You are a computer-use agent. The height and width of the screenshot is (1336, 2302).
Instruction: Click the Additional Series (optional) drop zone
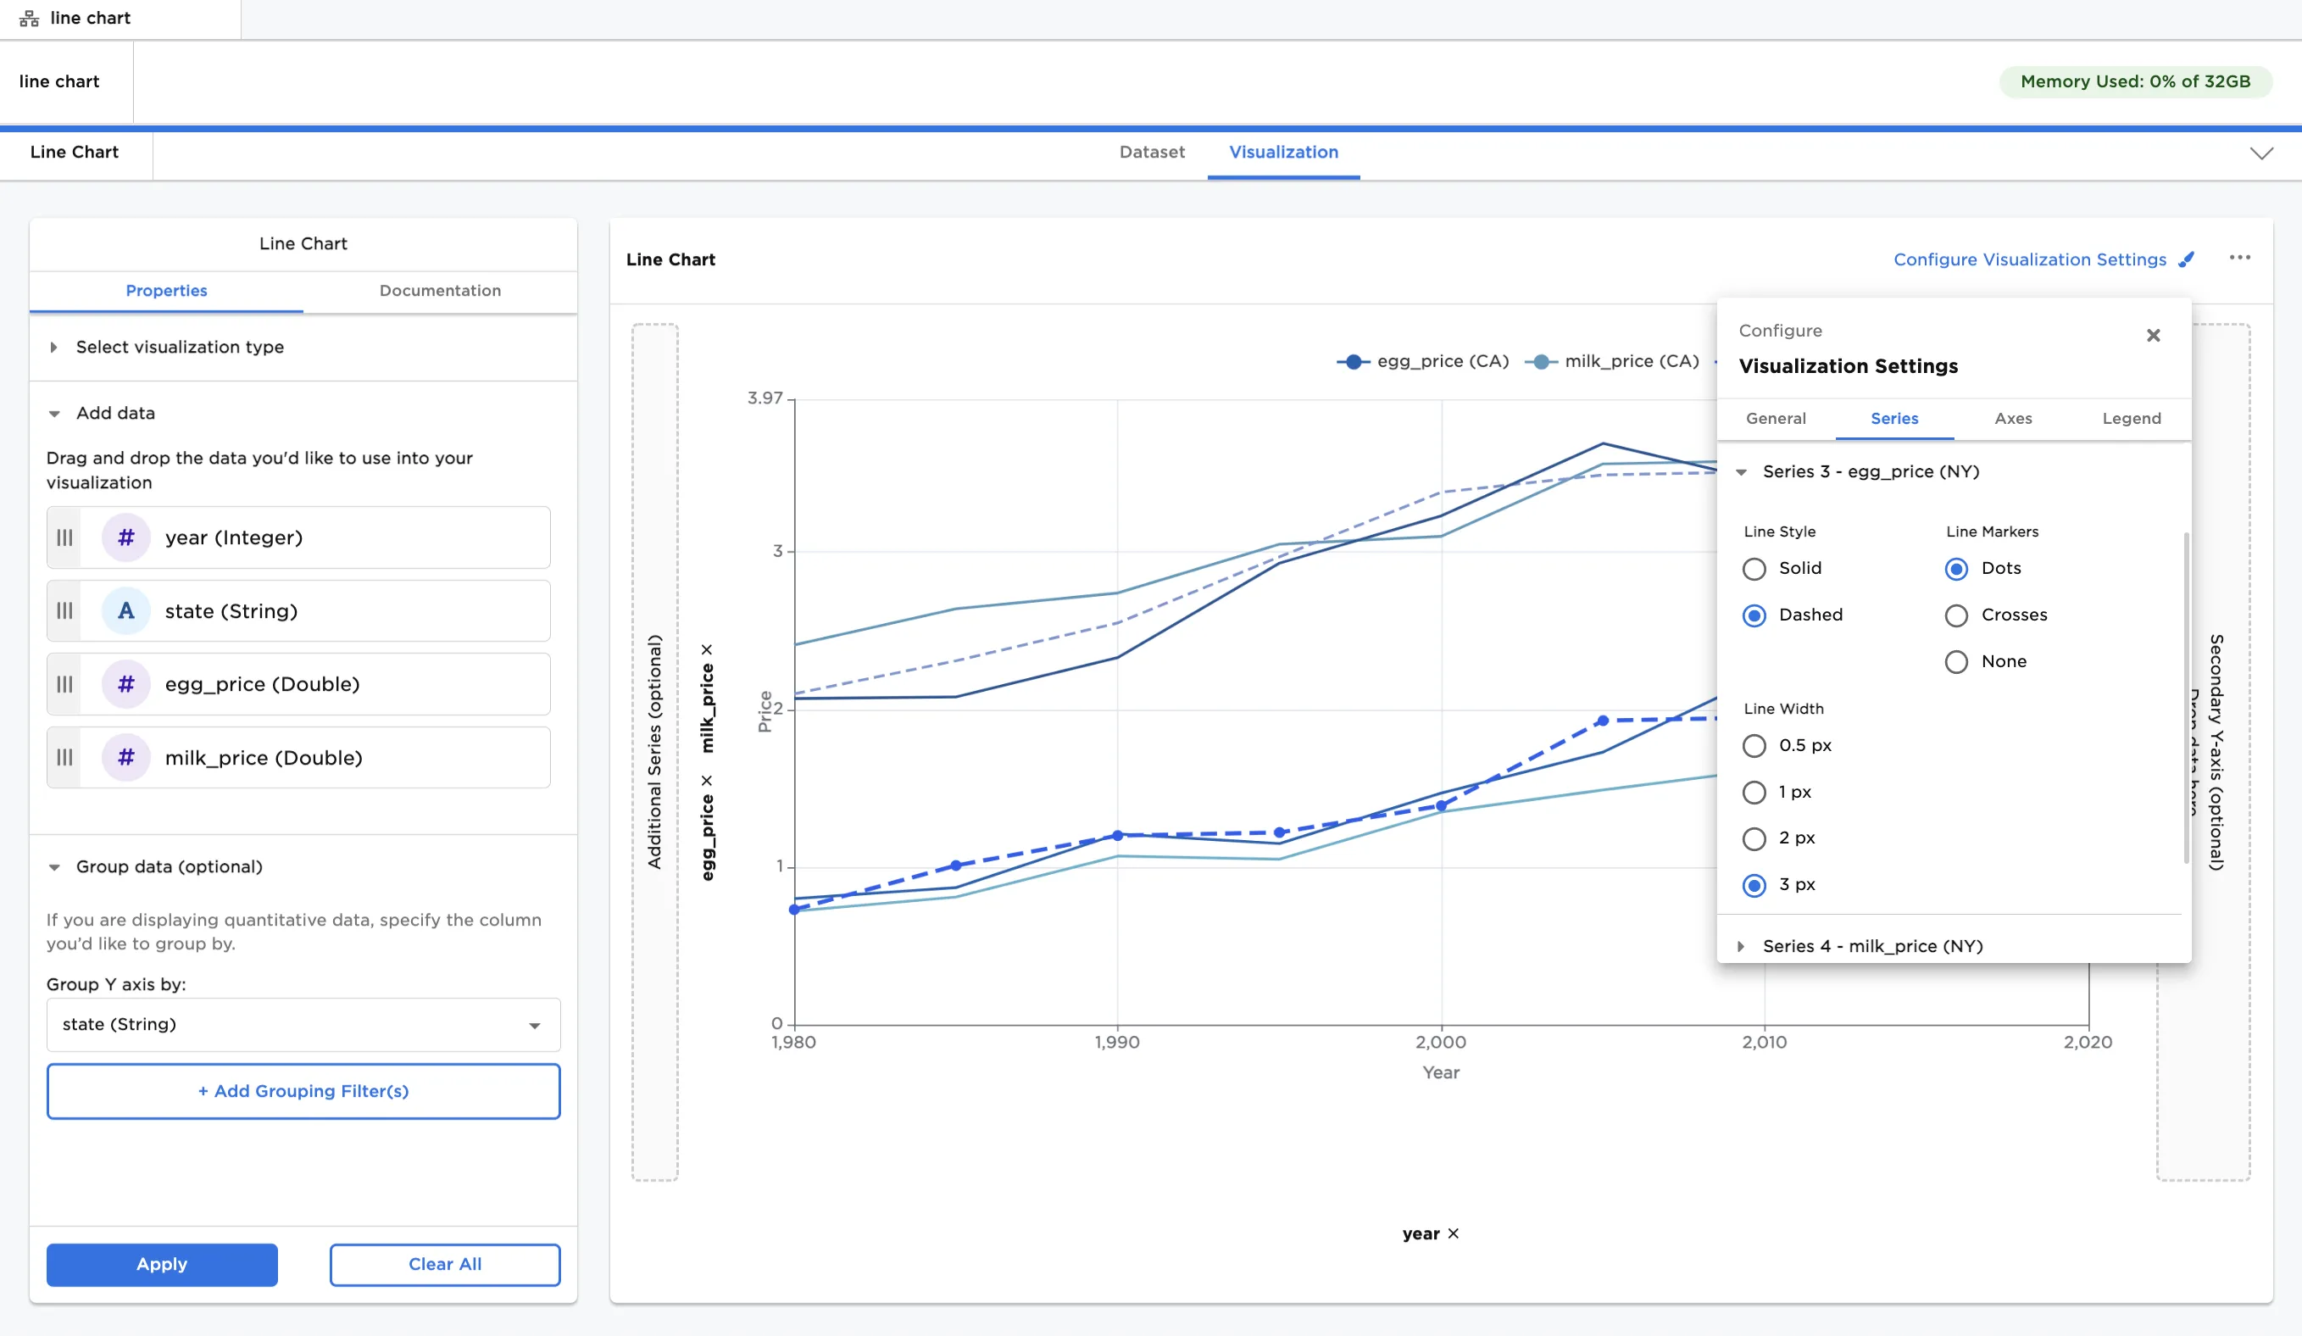click(655, 752)
